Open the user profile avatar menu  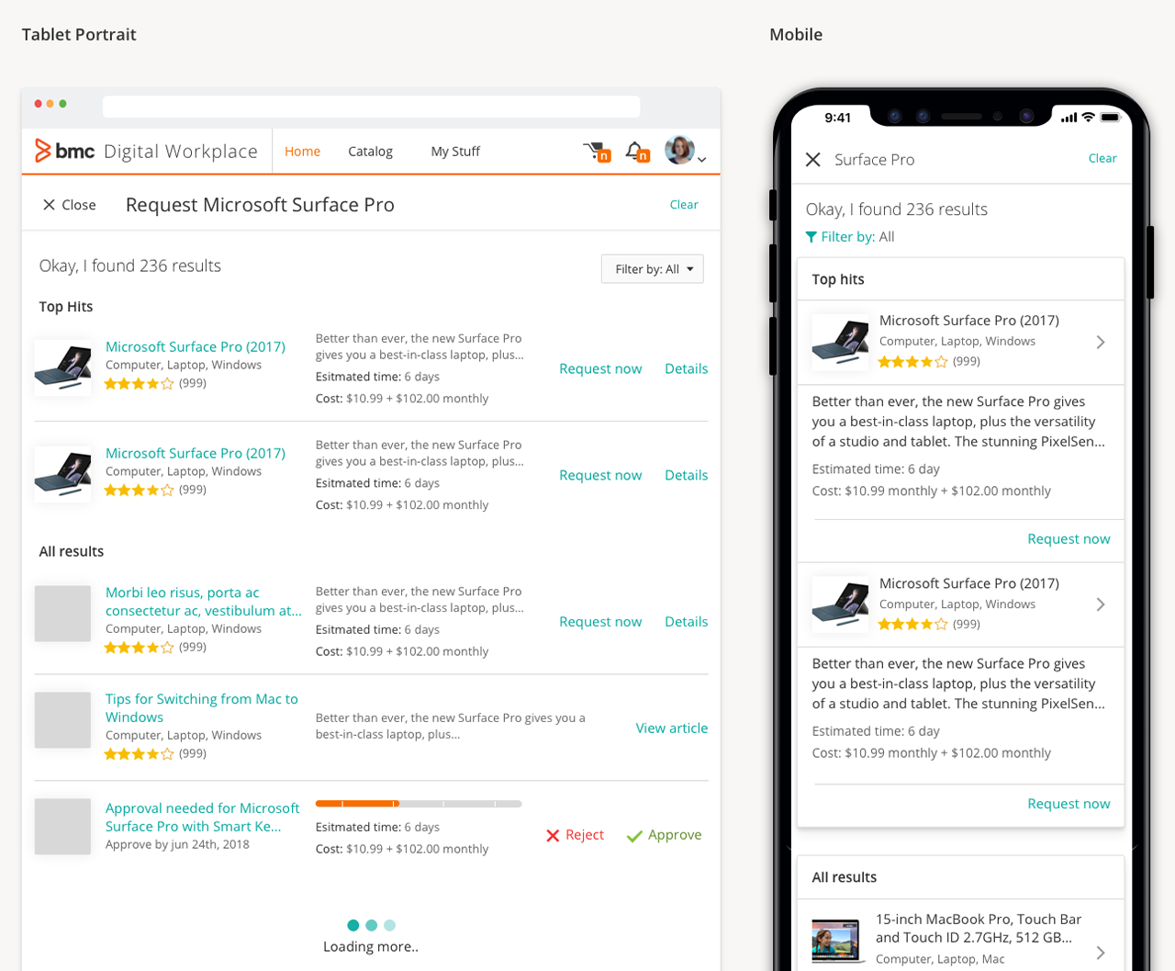click(x=679, y=150)
